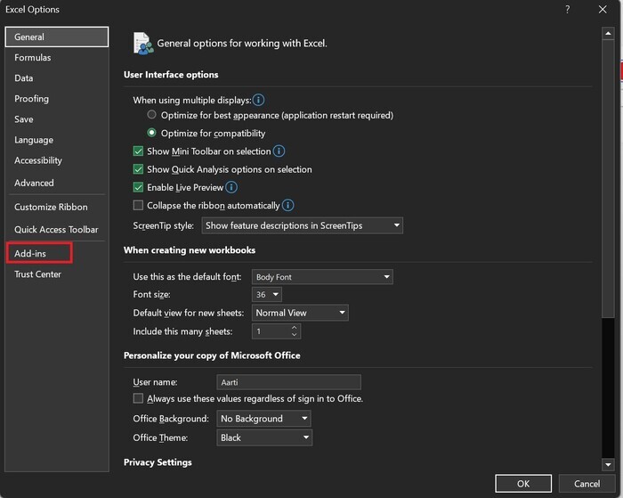This screenshot has height=498, width=623.
Task: Enable Collapse the ribbon automatically checkbox
Action: point(138,205)
